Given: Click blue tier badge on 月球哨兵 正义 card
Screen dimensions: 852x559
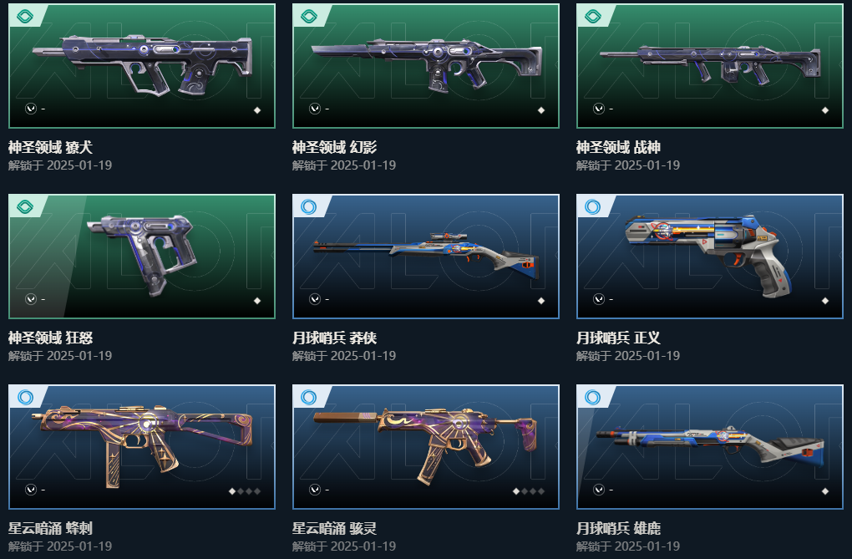Looking at the screenshot, I should point(593,207).
